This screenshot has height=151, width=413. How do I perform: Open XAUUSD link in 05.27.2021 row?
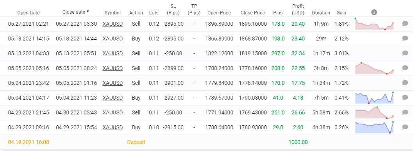pyautogui.click(x=113, y=24)
